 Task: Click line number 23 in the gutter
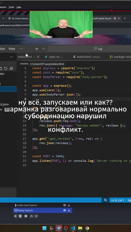pyautogui.click(x=24, y=165)
